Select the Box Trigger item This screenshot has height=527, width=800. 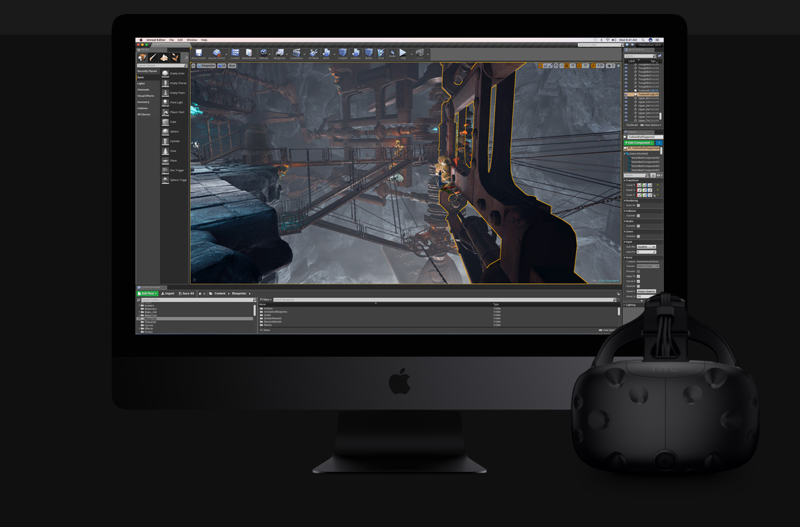[175, 170]
